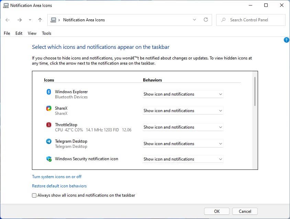Click the blue help icon
The image size is (290, 219).
[x=286, y=40]
